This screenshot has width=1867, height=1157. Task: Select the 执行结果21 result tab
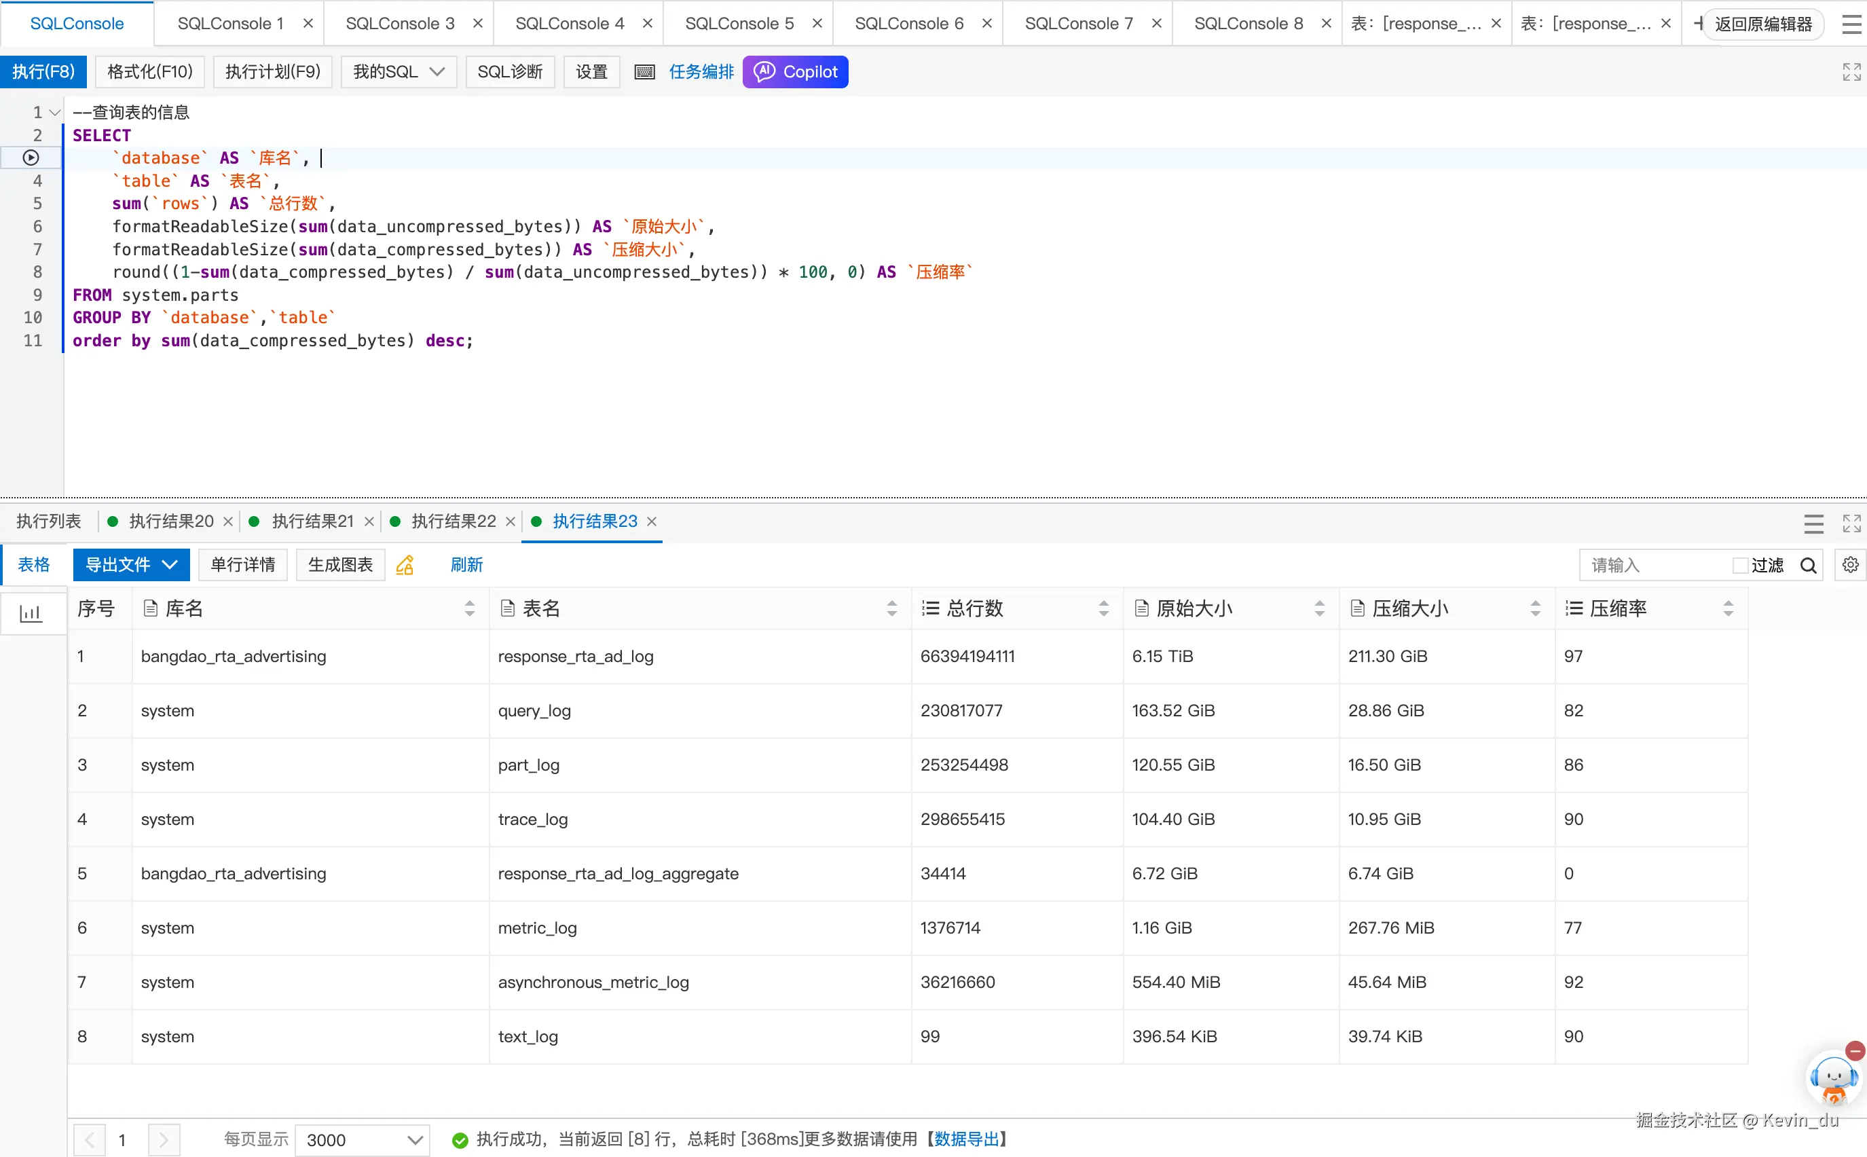(x=312, y=522)
